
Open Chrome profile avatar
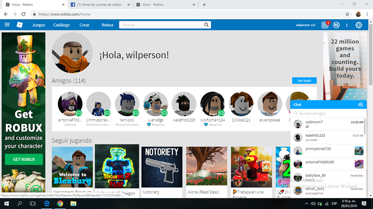pos(358,14)
